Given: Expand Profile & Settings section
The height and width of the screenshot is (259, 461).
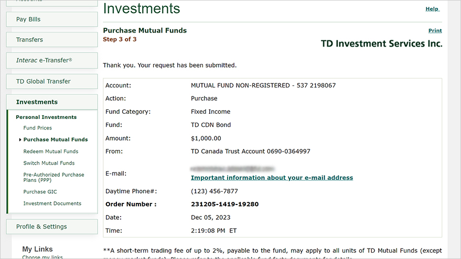Looking at the screenshot, I should [x=52, y=226].
